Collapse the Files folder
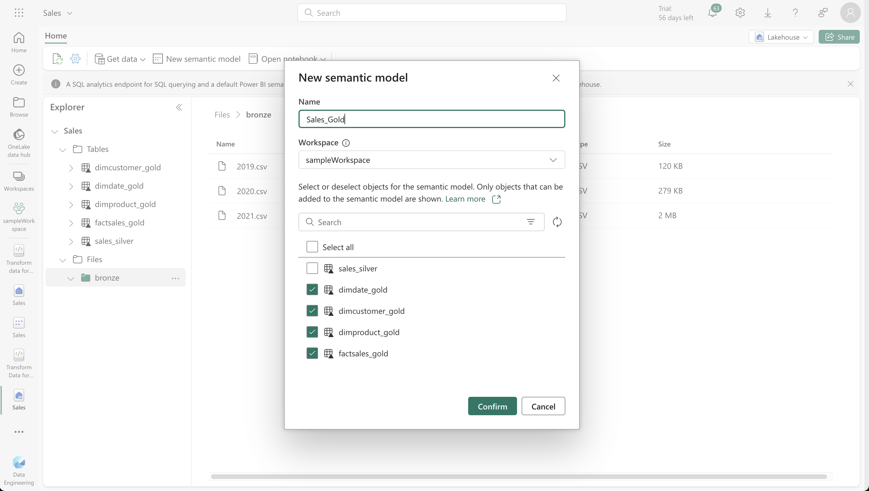Viewport: 869px width, 491px height. point(62,260)
